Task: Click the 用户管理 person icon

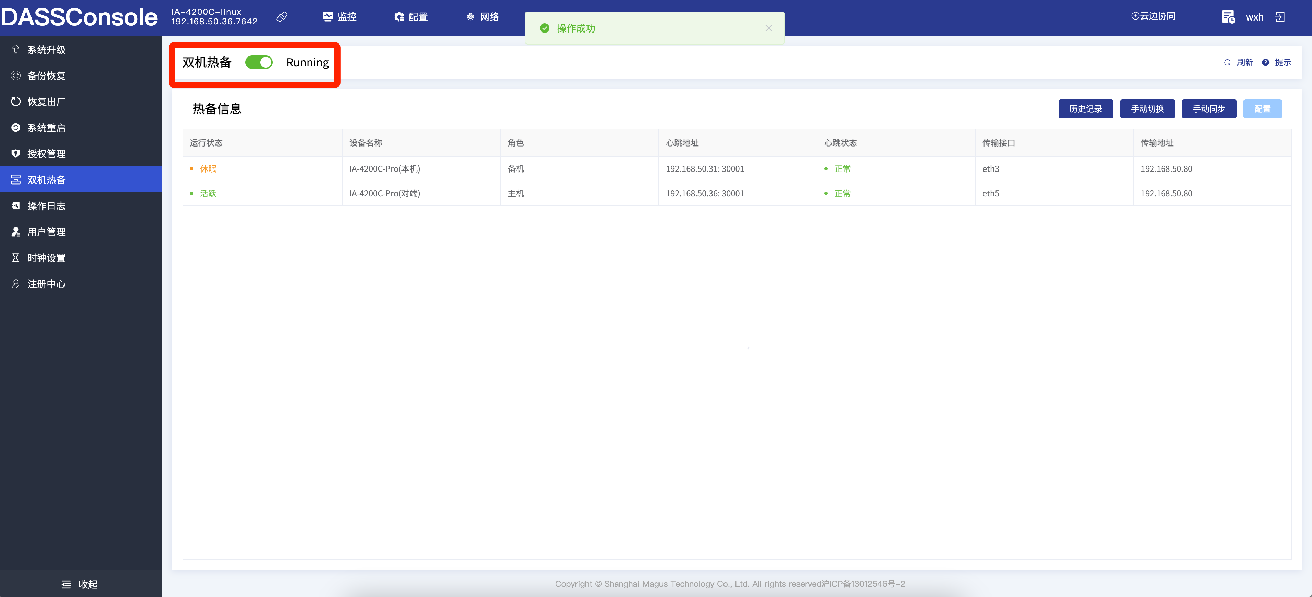Action: [x=16, y=231]
